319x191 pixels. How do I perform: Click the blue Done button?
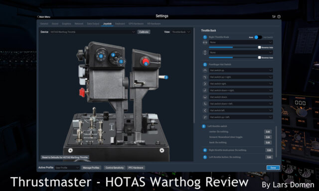pos(273,168)
